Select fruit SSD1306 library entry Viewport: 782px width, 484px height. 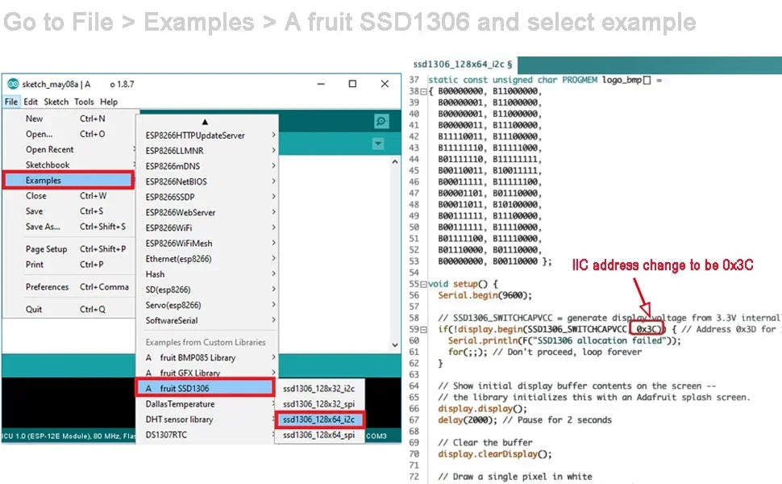click(206, 388)
